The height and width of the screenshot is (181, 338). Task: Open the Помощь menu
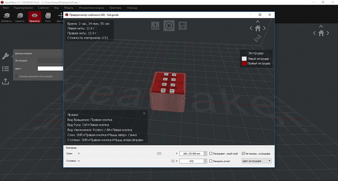pyautogui.click(x=132, y=8)
